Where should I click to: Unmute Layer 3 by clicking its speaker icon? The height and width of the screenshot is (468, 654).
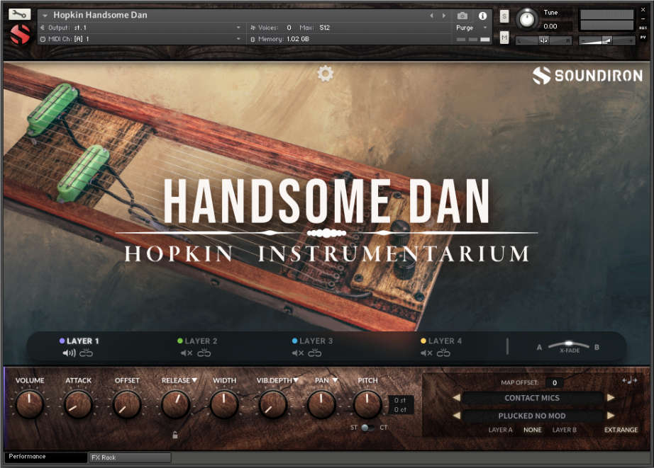(296, 352)
